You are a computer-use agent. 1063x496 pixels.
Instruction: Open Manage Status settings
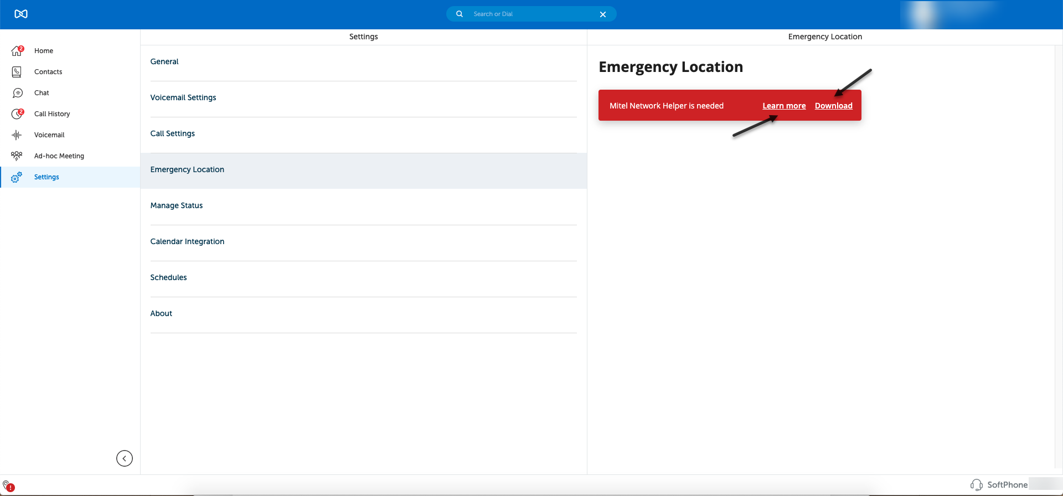(x=177, y=206)
